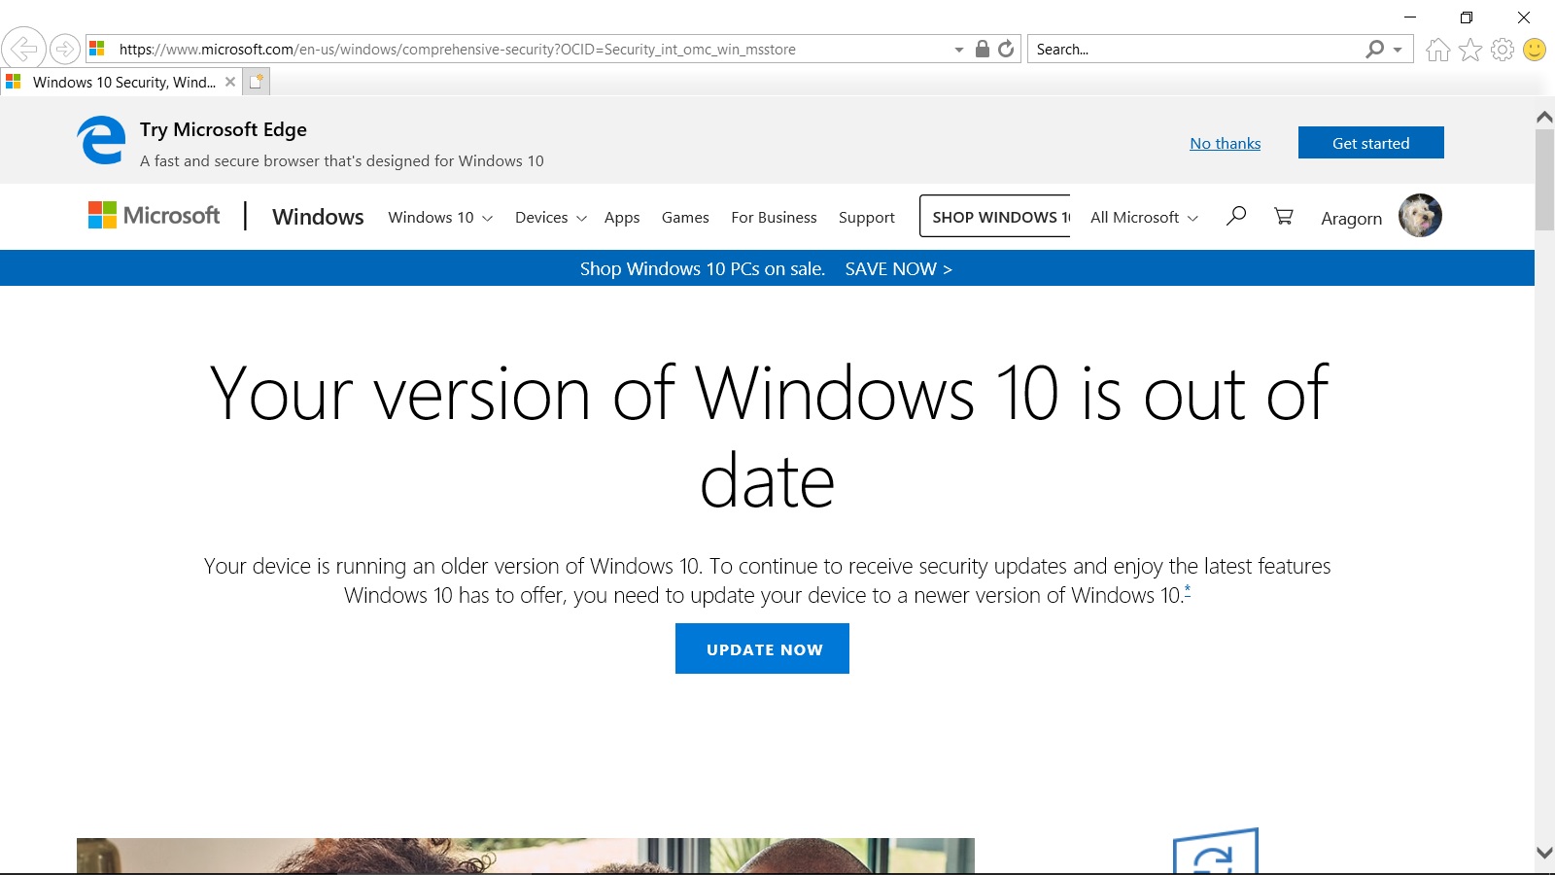Viewport: 1555px width, 875px height.
Task: Open the Support menu item
Action: [x=867, y=218]
